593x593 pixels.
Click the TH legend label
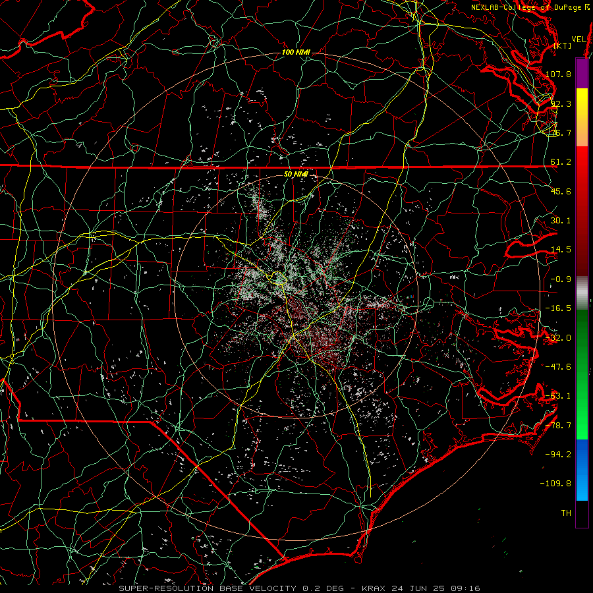click(x=566, y=513)
